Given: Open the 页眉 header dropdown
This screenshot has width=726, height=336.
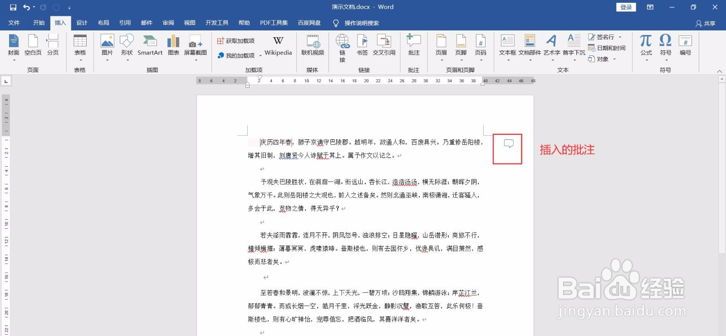Looking at the screenshot, I should 441,48.
